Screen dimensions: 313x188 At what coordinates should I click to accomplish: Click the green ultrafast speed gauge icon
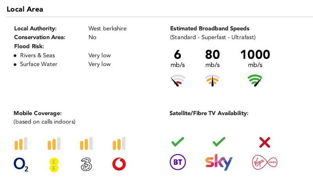pos(255,80)
